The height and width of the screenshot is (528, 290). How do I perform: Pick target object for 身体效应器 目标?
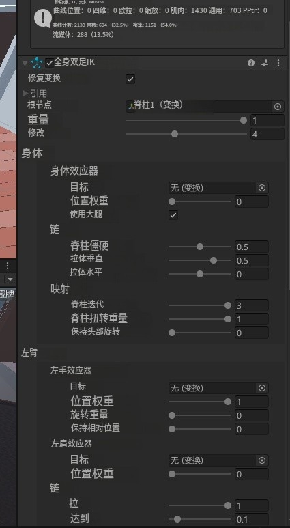click(262, 188)
